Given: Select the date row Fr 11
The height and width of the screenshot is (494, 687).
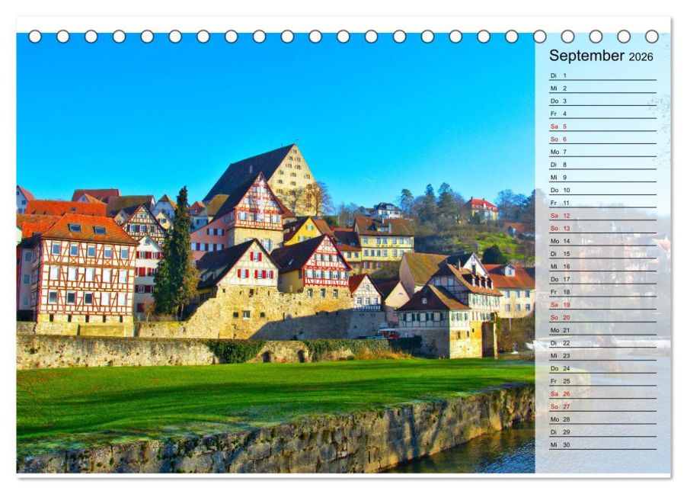Looking at the screenshot, I should coord(603,203).
